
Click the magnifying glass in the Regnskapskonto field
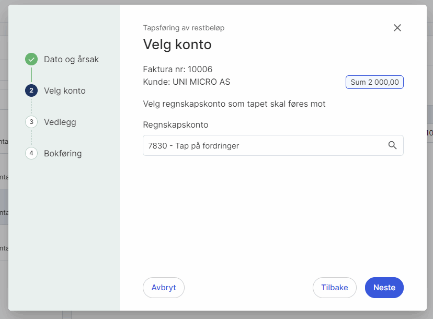tap(392, 145)
